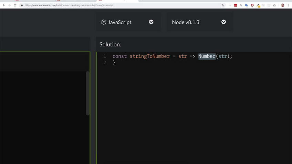Open the Google Translate extension
Screen dimensions: 292x164
tap(247, 5)
